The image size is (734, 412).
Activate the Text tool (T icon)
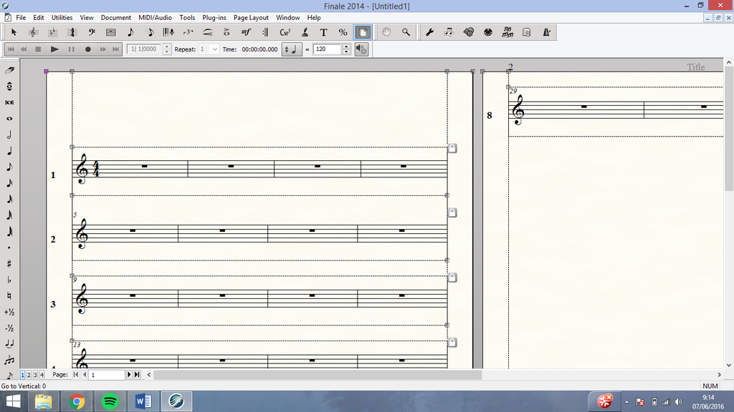click(x=323, y=32)
